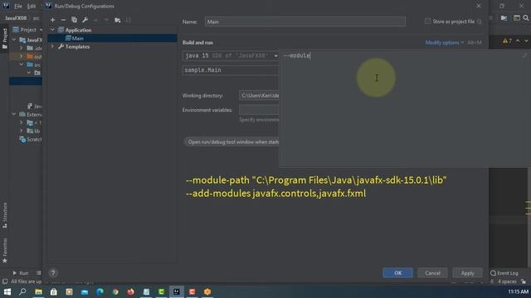Open the help question mark button
Viewport: 531px width, 298px height.
tap(53, 272)
